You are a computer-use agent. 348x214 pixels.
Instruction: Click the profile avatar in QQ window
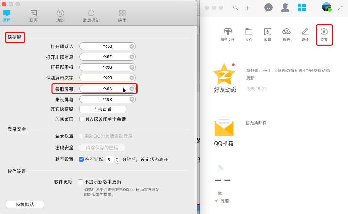tap(326, 7)
